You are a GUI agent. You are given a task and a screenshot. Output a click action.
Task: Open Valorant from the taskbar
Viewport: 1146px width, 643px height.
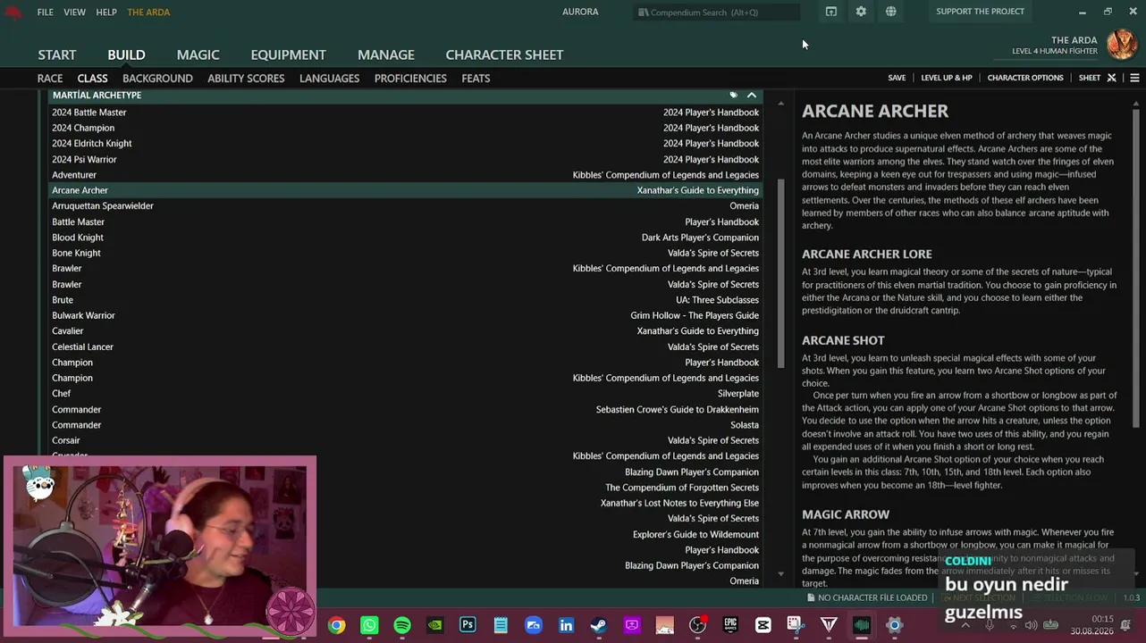pos(829,625)
